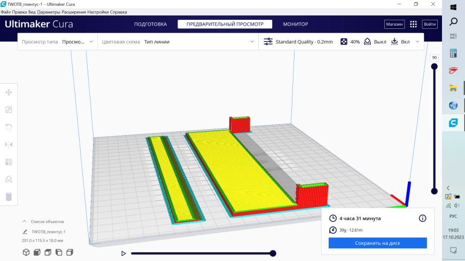This screenshot has width=465, height=261.
Task: Click the pencil icon next to TWOTB_плинтус-1
Action: tap(25, 232)
